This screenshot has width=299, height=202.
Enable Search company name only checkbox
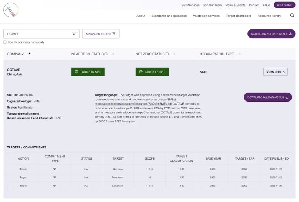click(x=5, y=42)
